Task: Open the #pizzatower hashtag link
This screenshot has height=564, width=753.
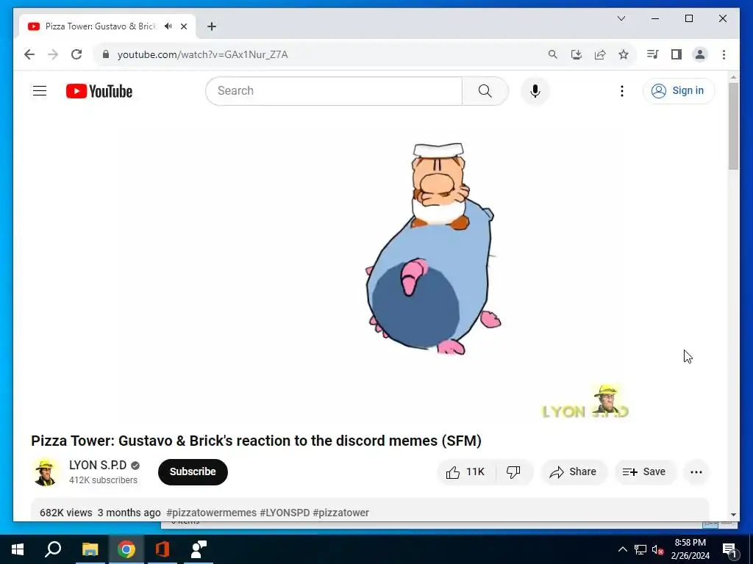Action: (341, 513)
